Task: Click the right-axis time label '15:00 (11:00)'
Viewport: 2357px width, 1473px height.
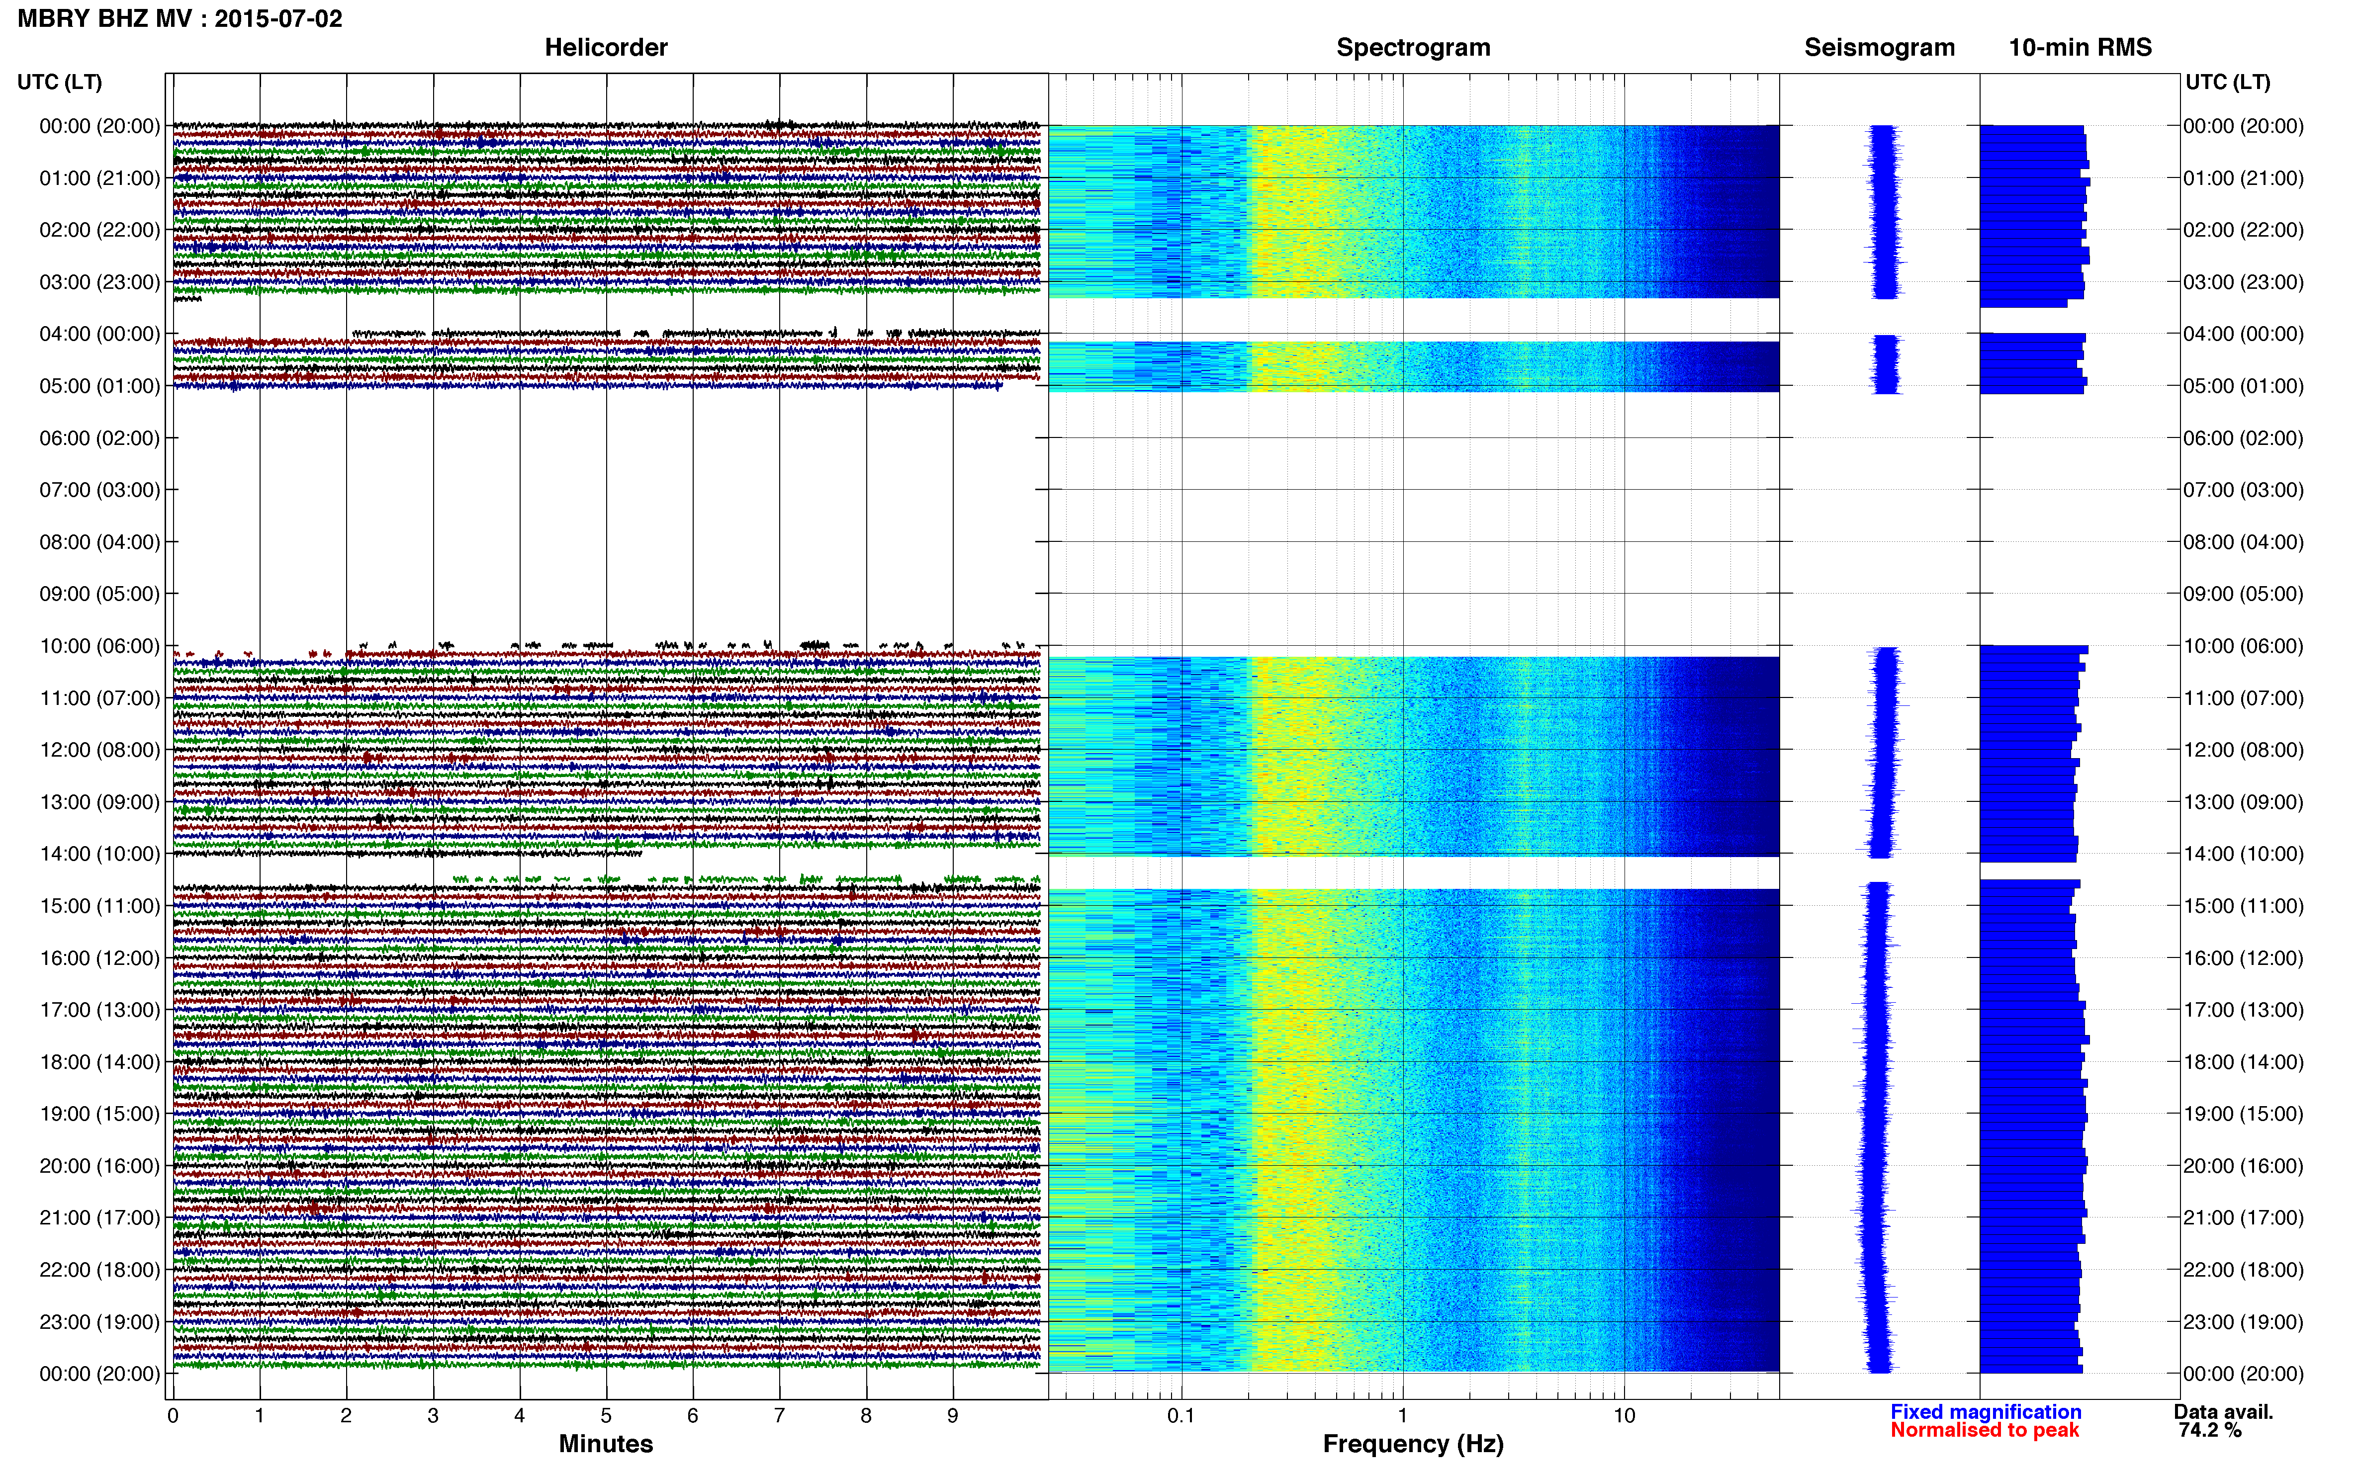Action: [x=2243, y=906]
